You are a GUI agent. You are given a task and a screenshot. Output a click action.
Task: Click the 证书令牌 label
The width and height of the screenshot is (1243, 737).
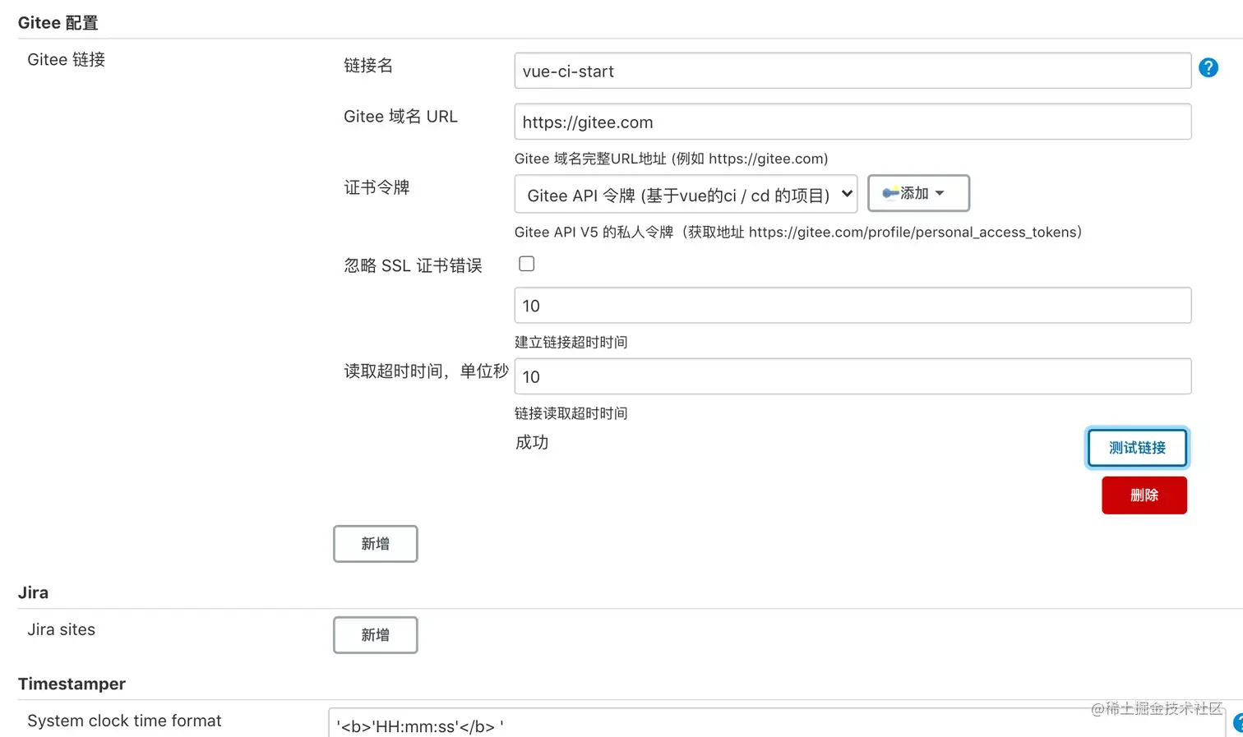pyautogui.click(x=377, y=187)
